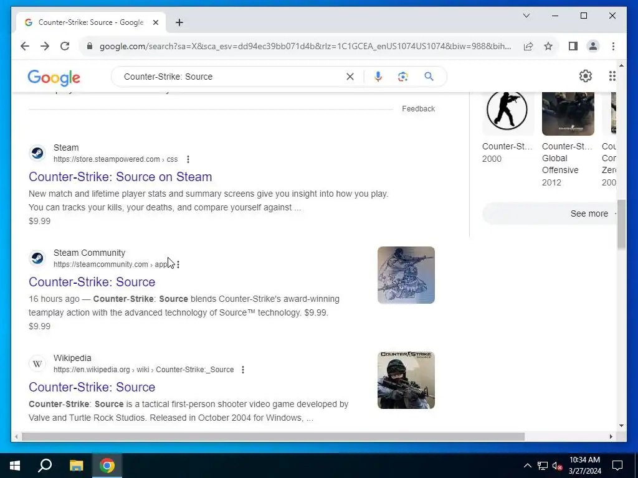Open Google quick settings gear

(x=585, y=76)
